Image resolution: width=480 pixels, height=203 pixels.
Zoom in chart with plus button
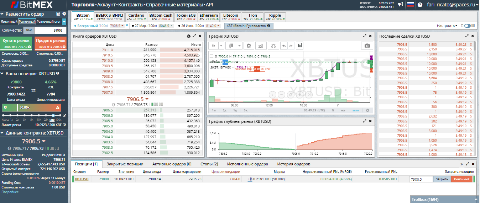tap(300, 94)
